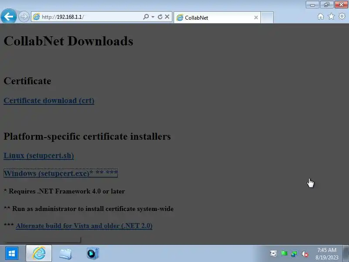Select the CollabNet tab
The image size is (349, 262).
point(217,17)
